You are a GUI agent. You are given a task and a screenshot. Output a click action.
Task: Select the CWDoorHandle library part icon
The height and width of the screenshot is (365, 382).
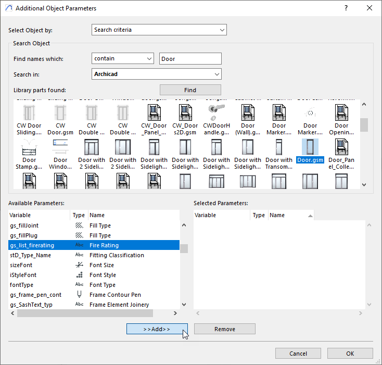(217, 112)
